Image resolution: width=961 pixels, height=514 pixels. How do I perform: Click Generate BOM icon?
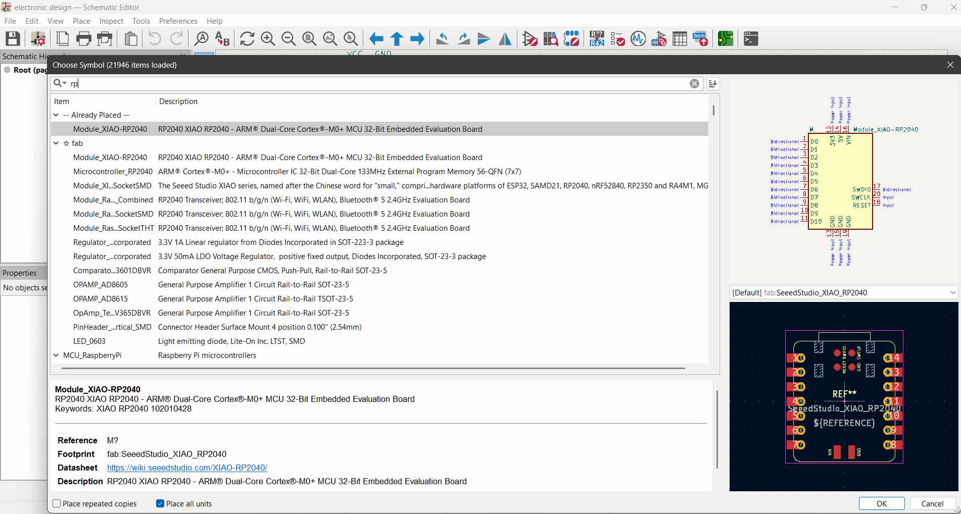700,39
